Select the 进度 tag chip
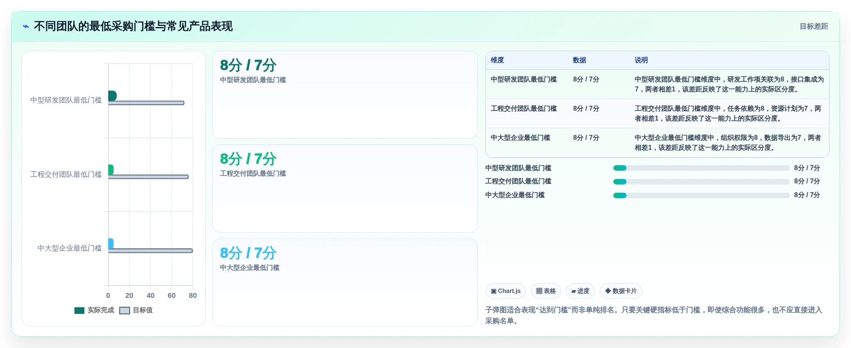Viewport: 851px width, 348px height. 580,291
